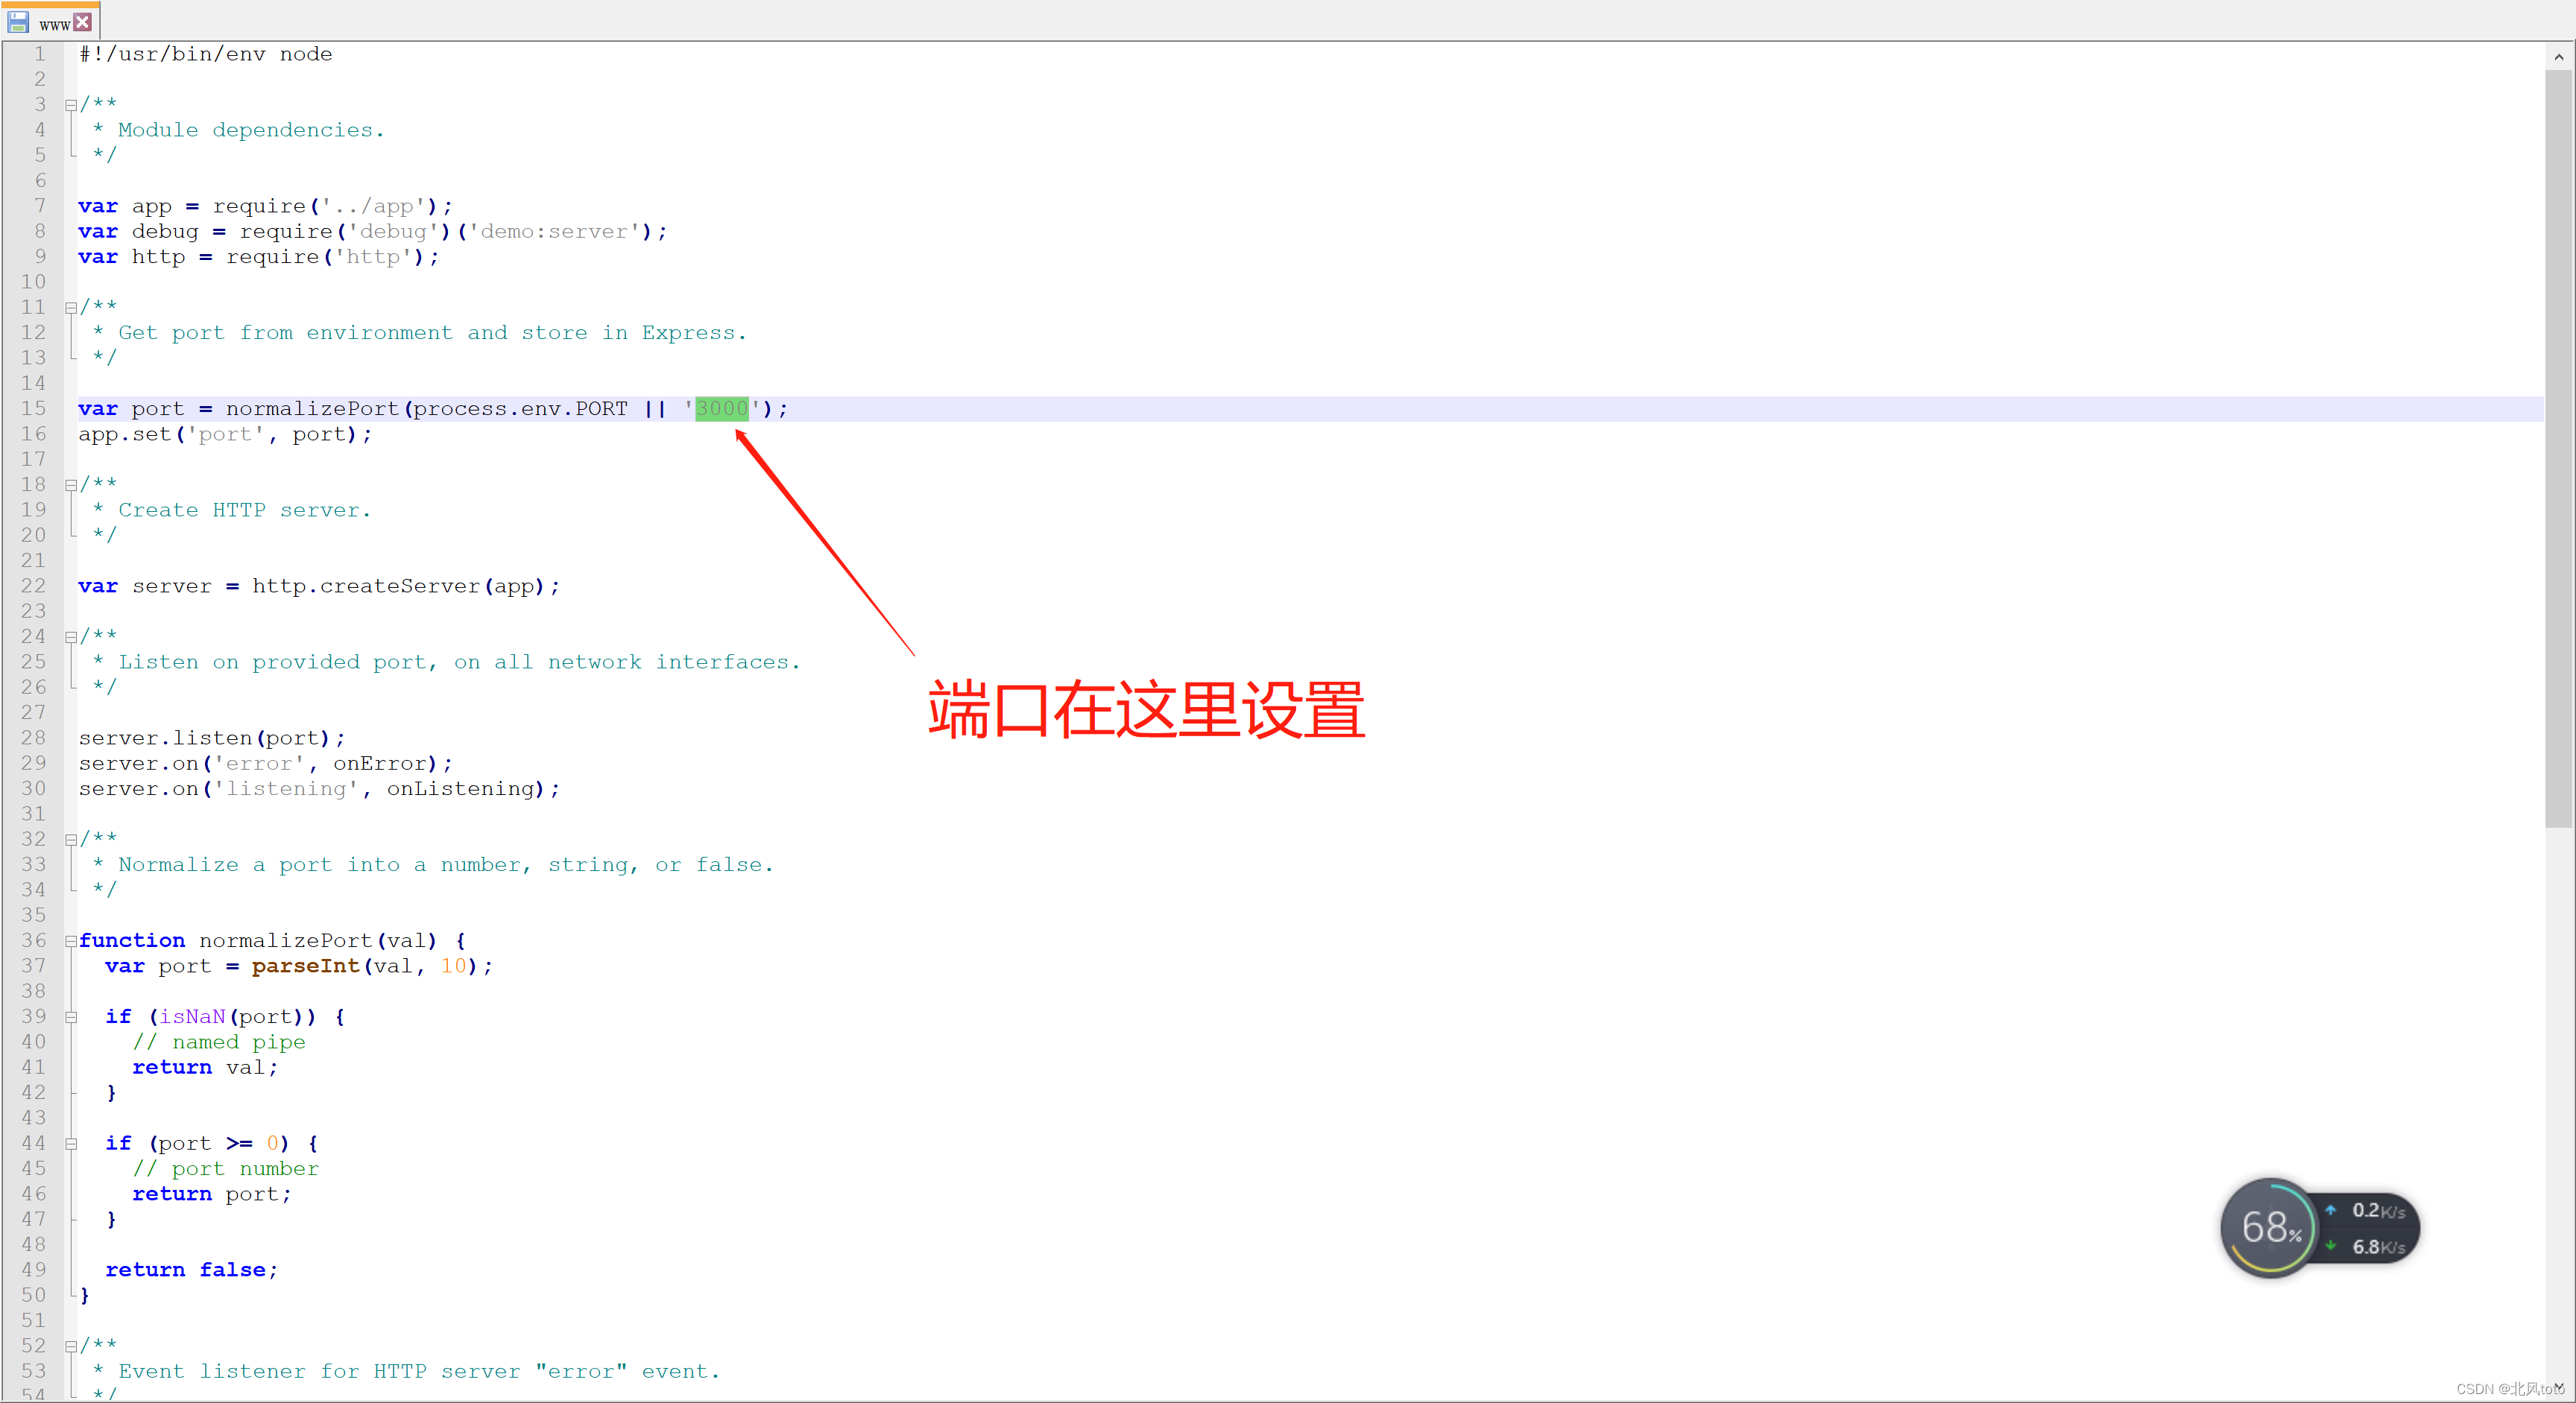Screen dimensions: 2576x1403
Task: Collapse the comment block at line 11
Action: coord(71,308)
